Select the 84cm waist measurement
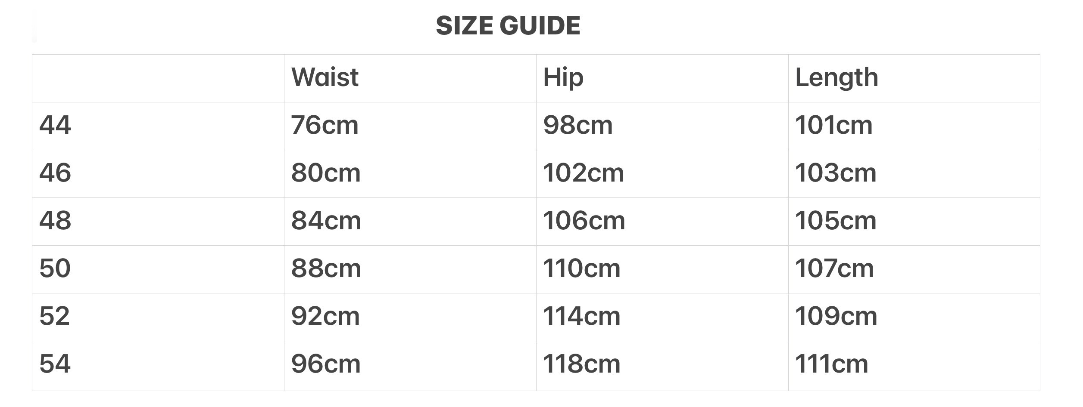Screen dimensions: 1083x407 pyautogui.click(x=326, y=221)
